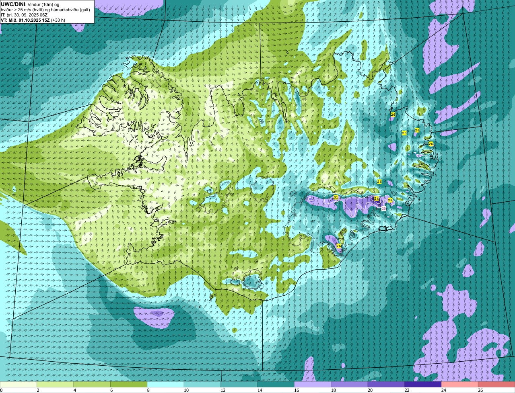Click scale value '26' under the color bar
Screen dimensions: 515x393
pyautogui.click(x=480, y=390)
